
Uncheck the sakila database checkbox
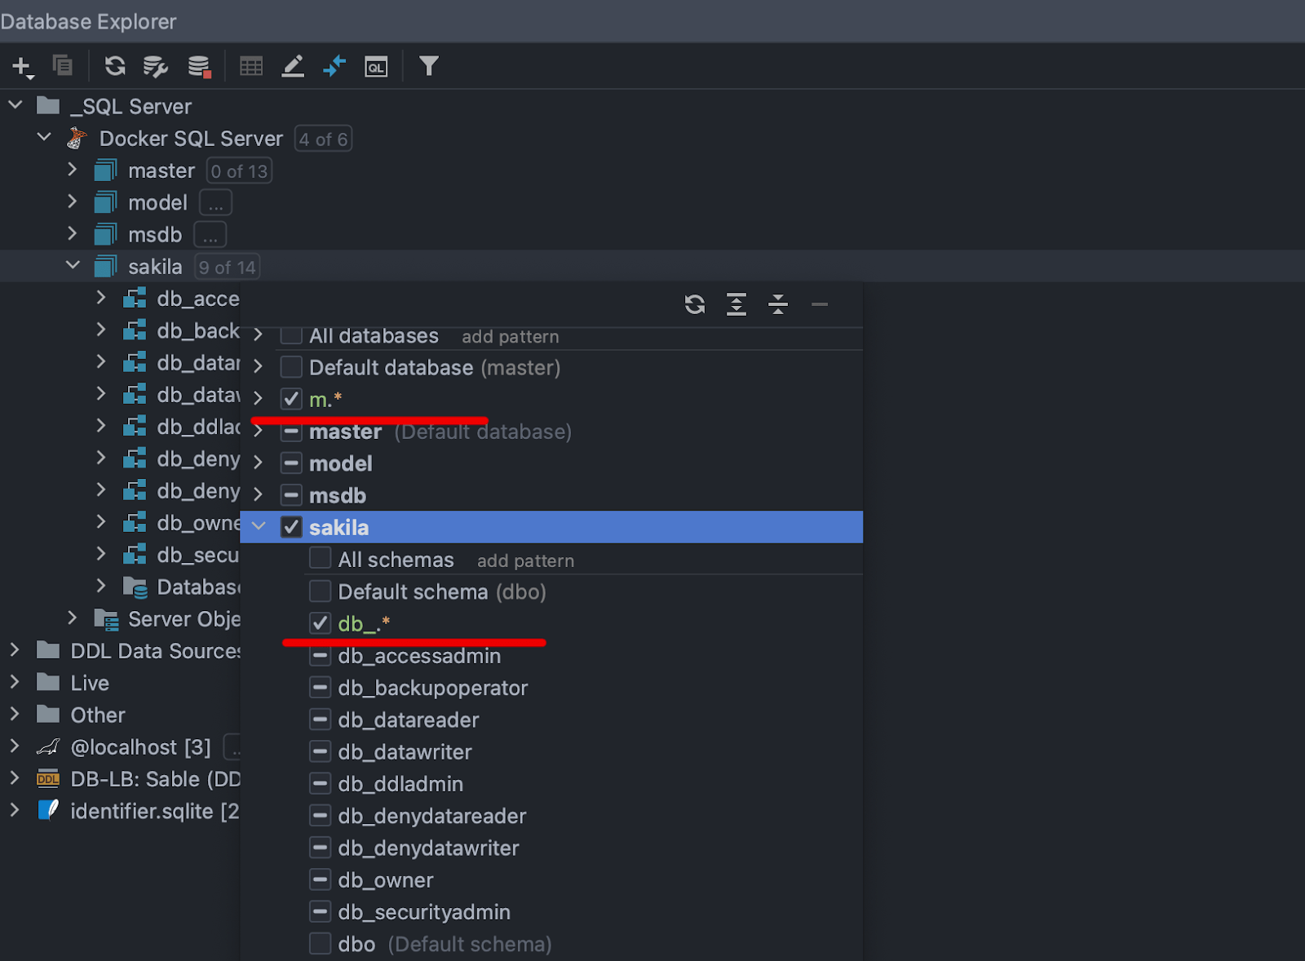(291, 527)
